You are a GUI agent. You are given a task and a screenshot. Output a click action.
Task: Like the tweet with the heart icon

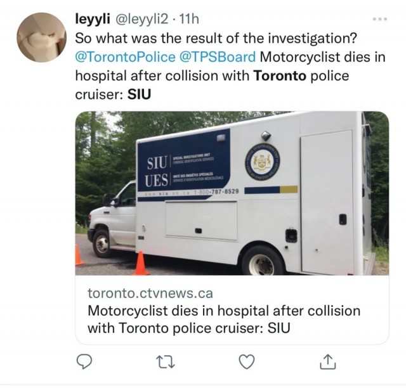coord(246,361)
